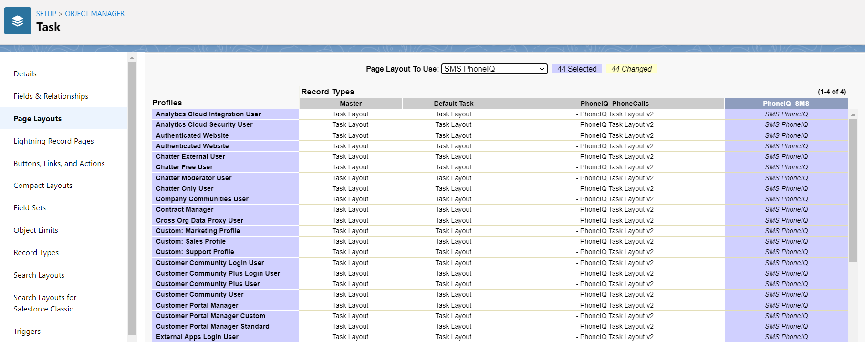
Task: Navigate to Fields & Relationships
Action: [x=51, y=96]
